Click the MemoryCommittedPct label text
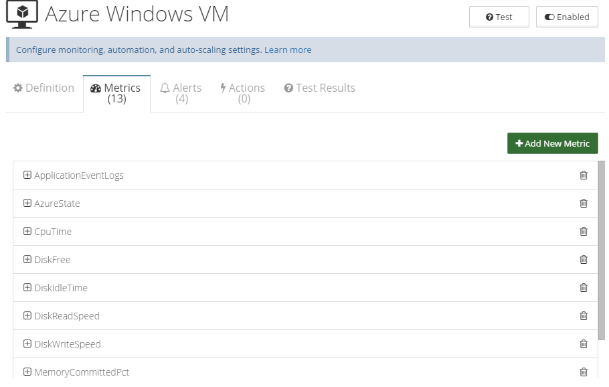Viewport: 609px width, 387px height. [x=82, y=372]
